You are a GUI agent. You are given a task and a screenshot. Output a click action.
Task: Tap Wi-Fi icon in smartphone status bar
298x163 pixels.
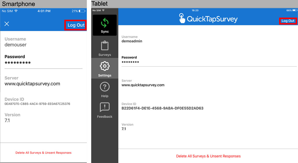click(16, 11)
